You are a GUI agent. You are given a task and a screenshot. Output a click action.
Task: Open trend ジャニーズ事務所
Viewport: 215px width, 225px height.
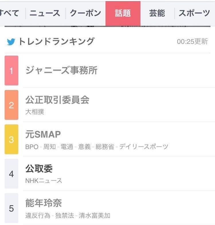click(x=61, y=71)
